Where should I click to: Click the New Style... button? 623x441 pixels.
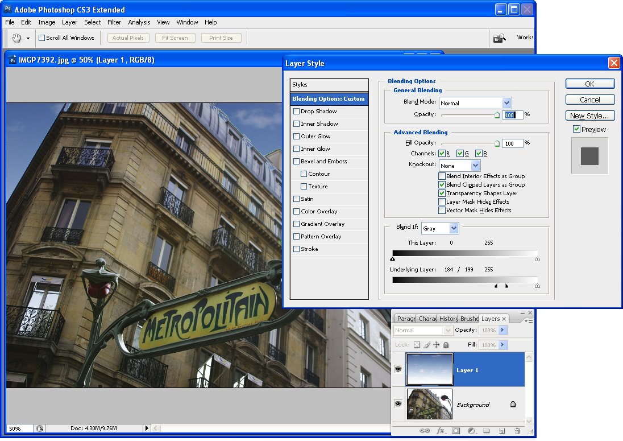[590, 116]
